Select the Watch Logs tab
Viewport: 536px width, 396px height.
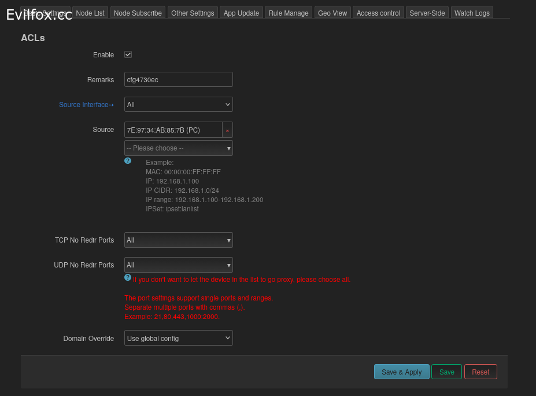pos(472,13)
